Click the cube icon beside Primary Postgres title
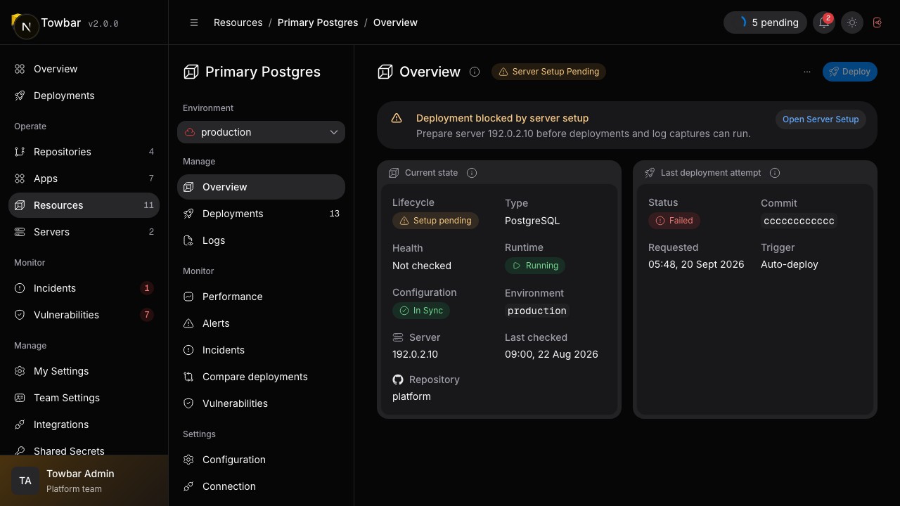 click(x=191, y=72)
